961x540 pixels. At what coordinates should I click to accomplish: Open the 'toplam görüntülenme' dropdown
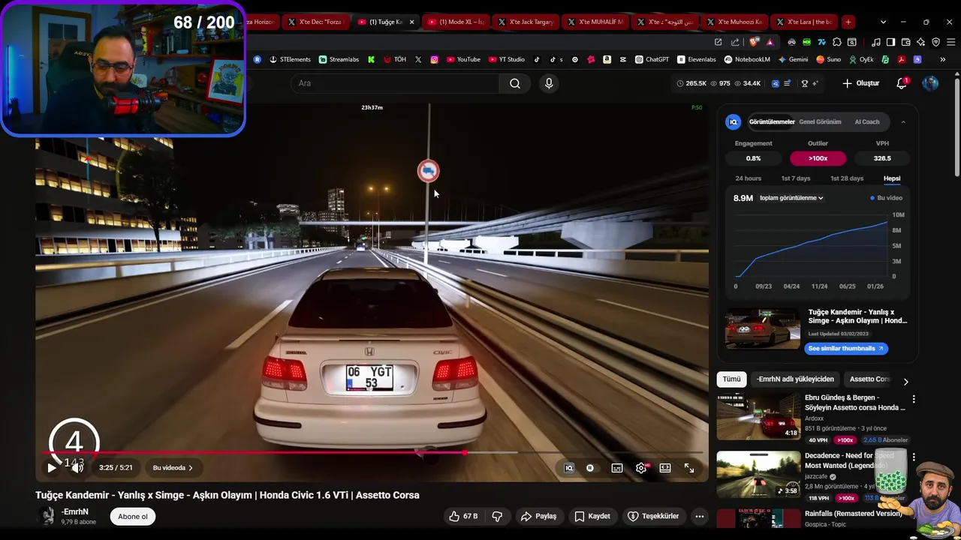tap(791, 198)
